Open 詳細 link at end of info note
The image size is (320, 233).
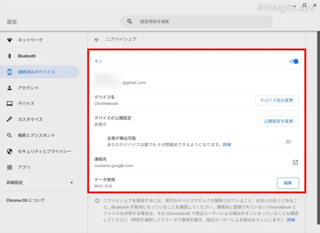(x=291, y=220)
